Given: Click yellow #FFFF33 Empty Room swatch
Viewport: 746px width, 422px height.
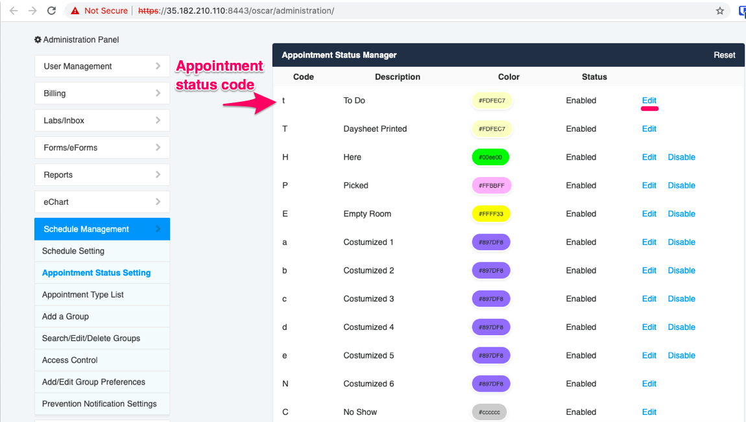Looking at the screenshot, I should point(491,214).
